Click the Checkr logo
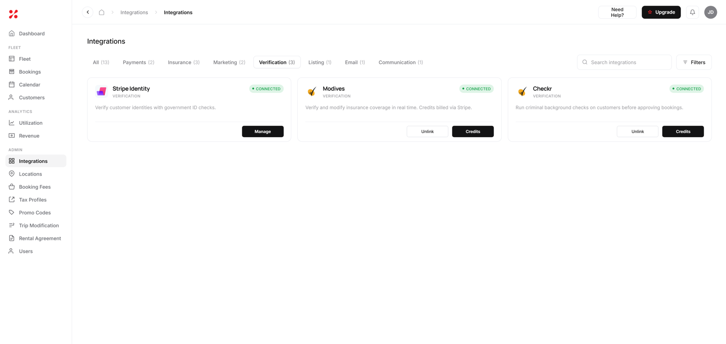 pos(522,92)
